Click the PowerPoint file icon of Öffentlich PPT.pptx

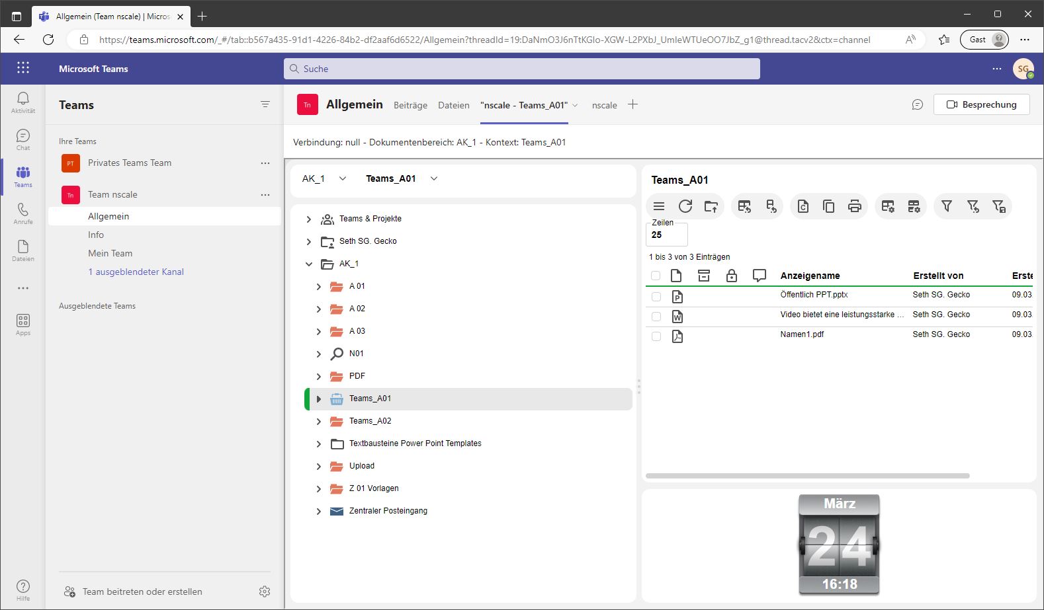pyautogui.click(x=677, y=297)
